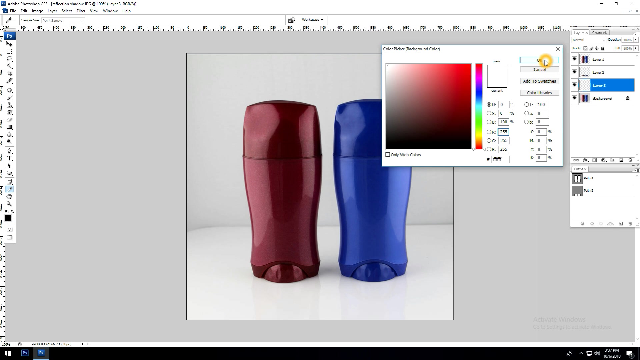The image size is (640, 360).
Task: Click the hex color input field
Action: pos(501,159)
